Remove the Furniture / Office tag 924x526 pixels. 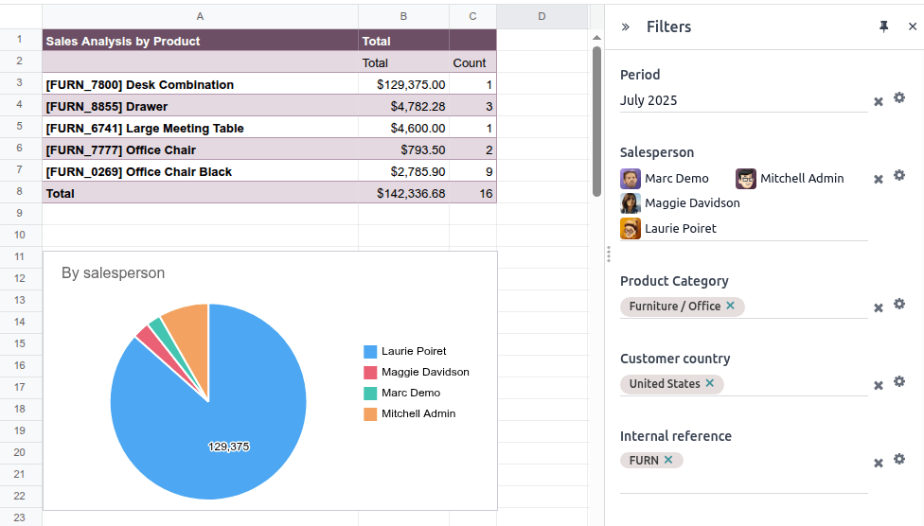(730, 307)
